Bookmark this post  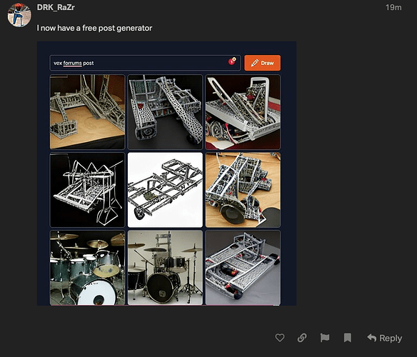(x=347, y=338)
